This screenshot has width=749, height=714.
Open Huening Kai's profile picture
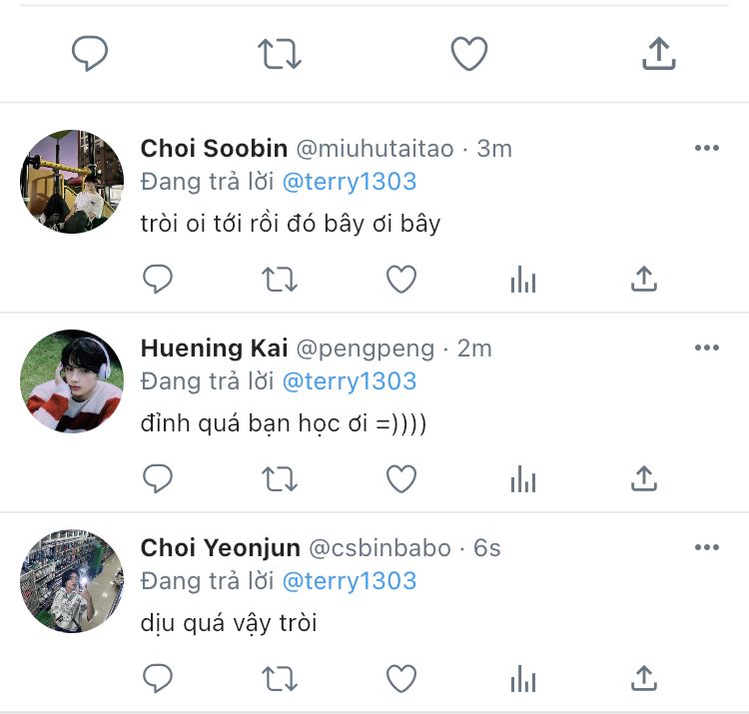point(72,381)
